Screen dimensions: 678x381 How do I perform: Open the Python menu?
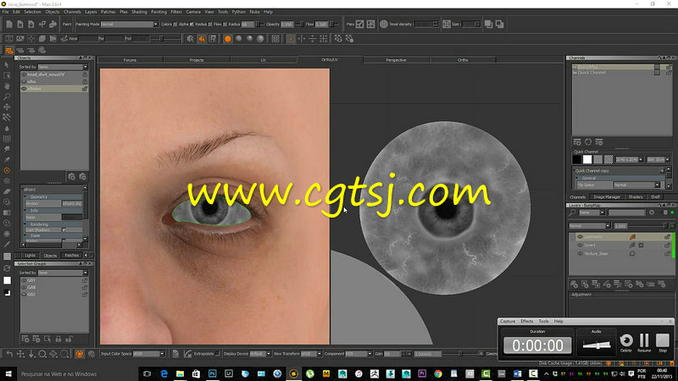point(239,12)
